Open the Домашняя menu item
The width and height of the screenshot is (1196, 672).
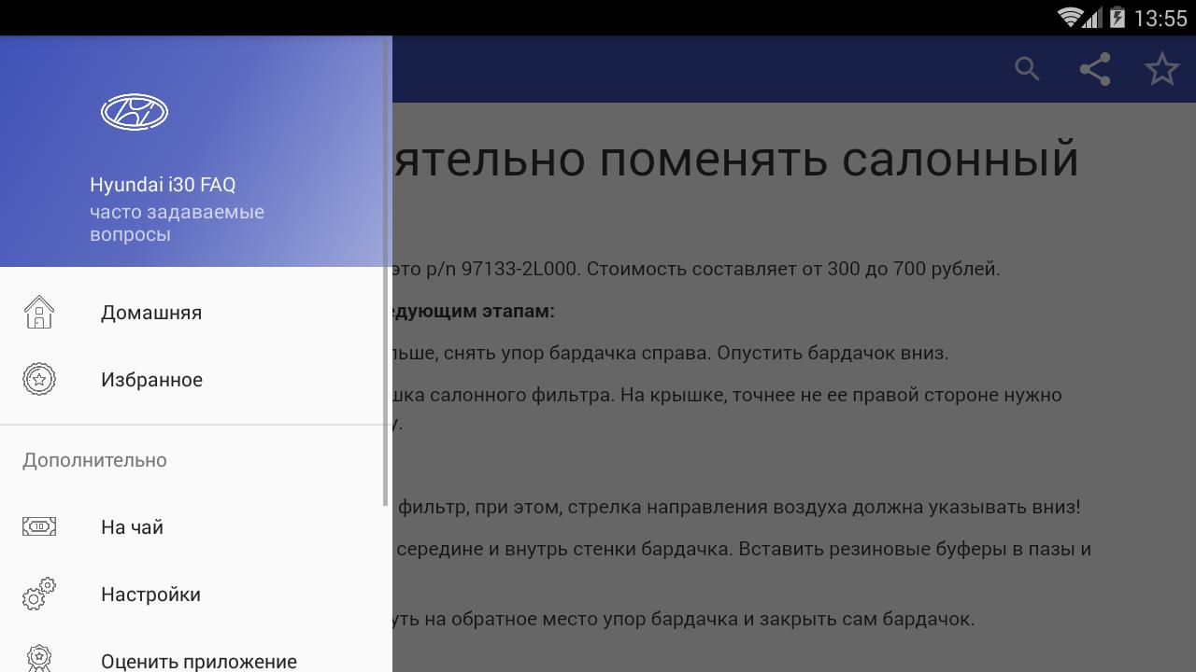coord(196,313)
